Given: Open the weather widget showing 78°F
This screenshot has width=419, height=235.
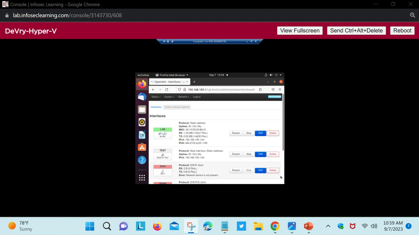Looking at the screenshot, I should pos(20,226).
